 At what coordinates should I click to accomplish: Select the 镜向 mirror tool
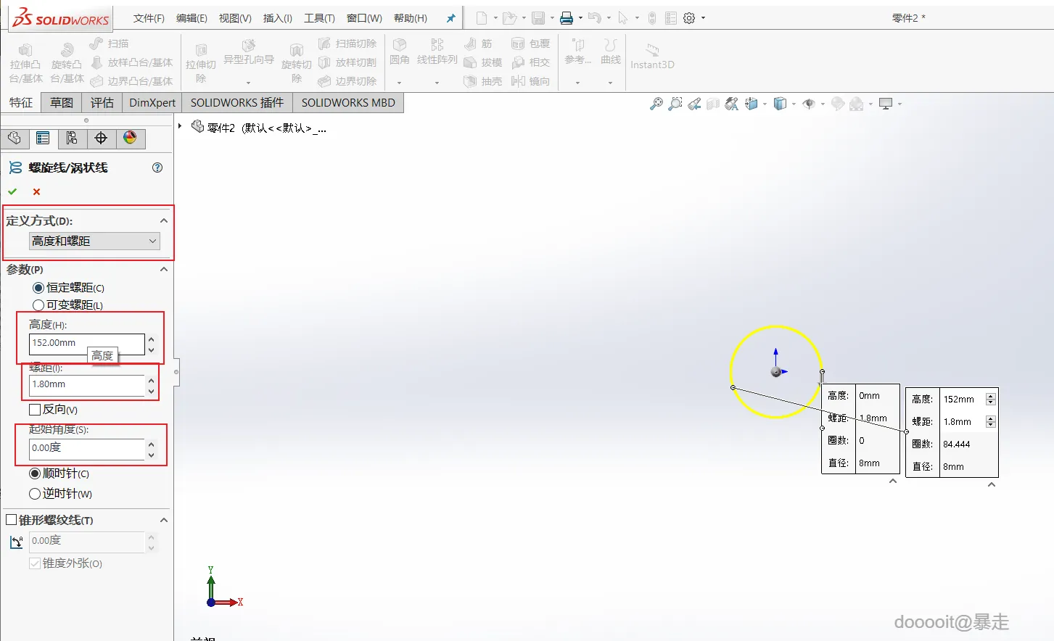[531, 81]
